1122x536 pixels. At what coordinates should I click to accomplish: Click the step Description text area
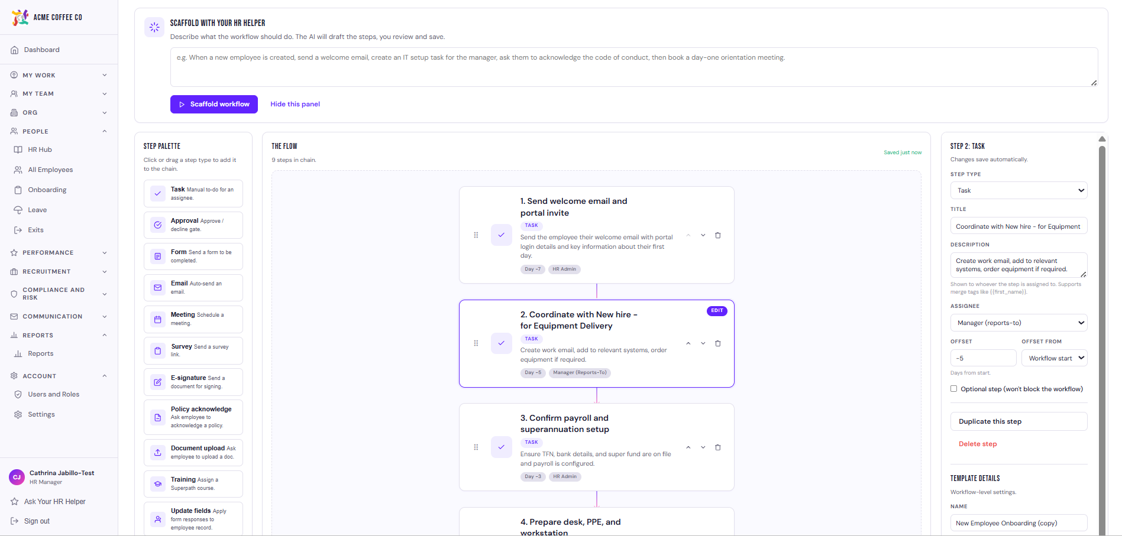[1018, 265]
